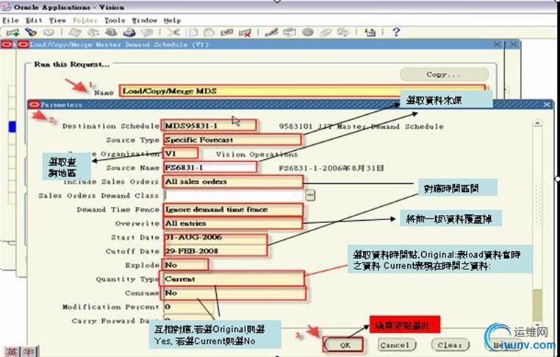Click the Overwrite field All entries
The height and width of the screenshot is (357, 560).
click(x=232, y=223)
